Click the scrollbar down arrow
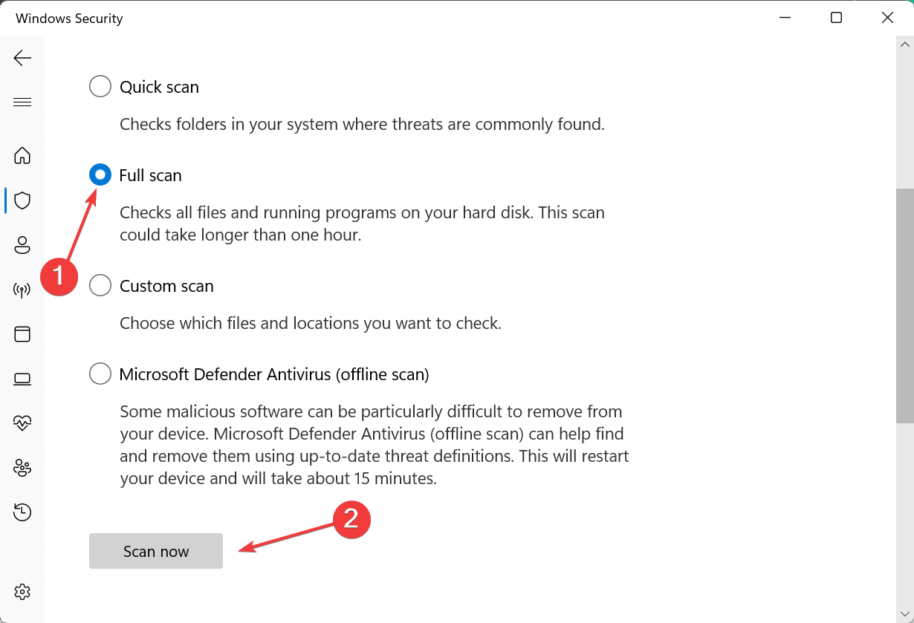 click(x=904, y=614)
